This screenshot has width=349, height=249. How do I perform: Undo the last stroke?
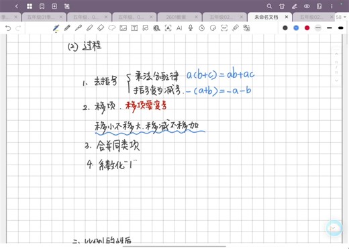pyautogui.click(x=8, y=28)
